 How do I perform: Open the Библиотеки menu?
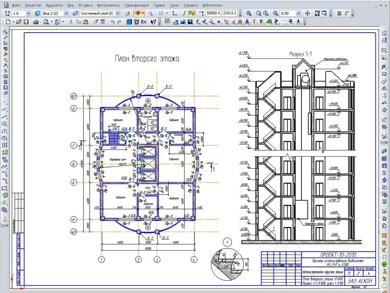click(212, 5)
